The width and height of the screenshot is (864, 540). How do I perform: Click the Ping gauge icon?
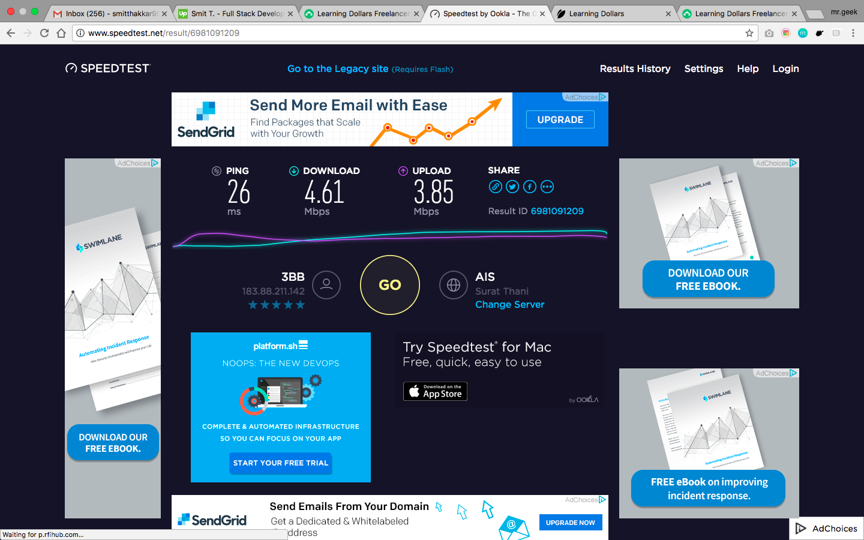pos(217,171)
